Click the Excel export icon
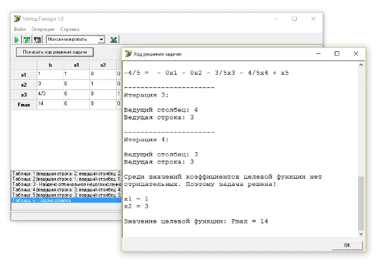This screenshot has width=384, height=268. (113, 40)
